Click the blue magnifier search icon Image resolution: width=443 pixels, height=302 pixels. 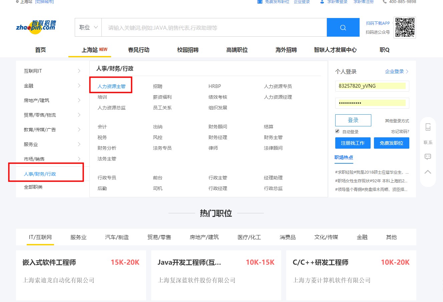[x=343, y=27]
